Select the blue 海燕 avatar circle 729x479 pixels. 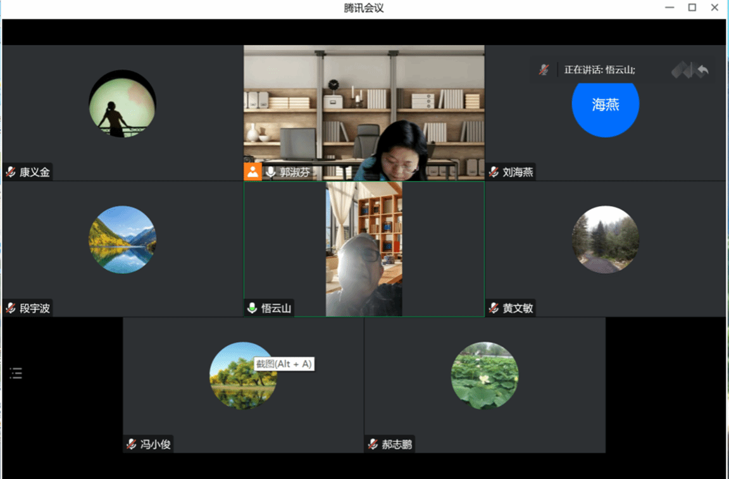605,106
